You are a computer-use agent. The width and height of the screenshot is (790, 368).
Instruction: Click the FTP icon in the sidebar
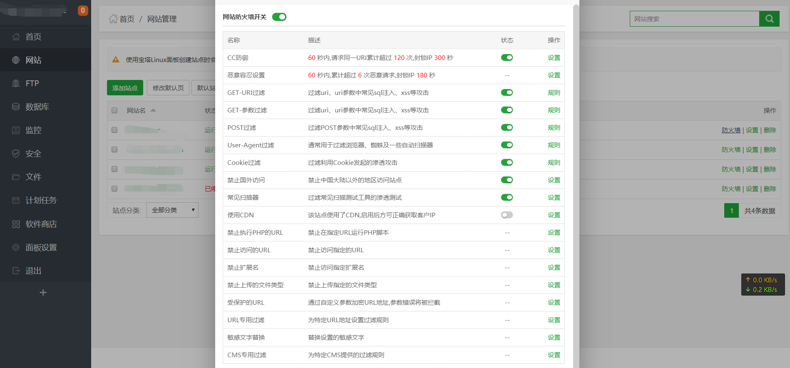pyautogui.click(x=16, y=83)
